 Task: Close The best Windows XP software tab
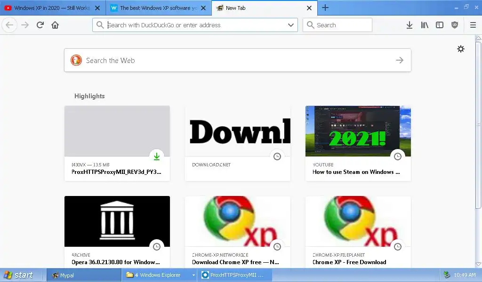click(203, 8)
